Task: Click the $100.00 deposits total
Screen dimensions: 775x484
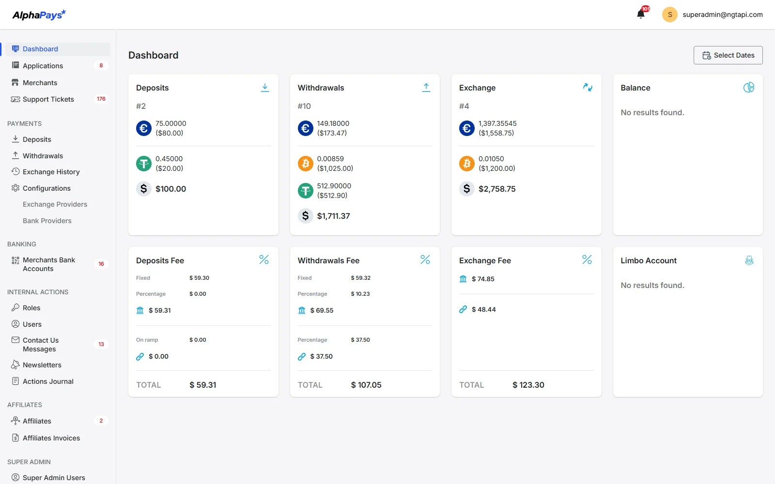Action: click(170, 189)
